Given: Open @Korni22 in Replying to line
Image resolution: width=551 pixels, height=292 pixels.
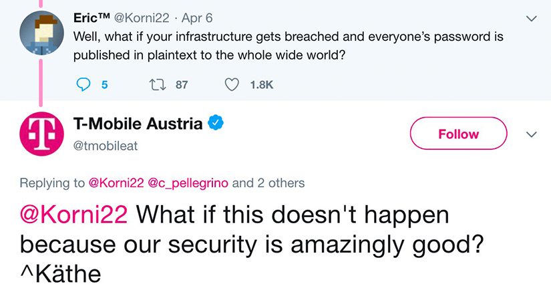Looking at the screenshot, I should pyautogui.click(x=116, y=183).
